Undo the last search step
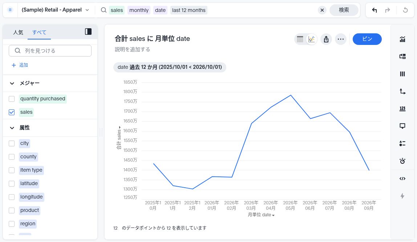 pyautogui.click(x=375, y=10)
